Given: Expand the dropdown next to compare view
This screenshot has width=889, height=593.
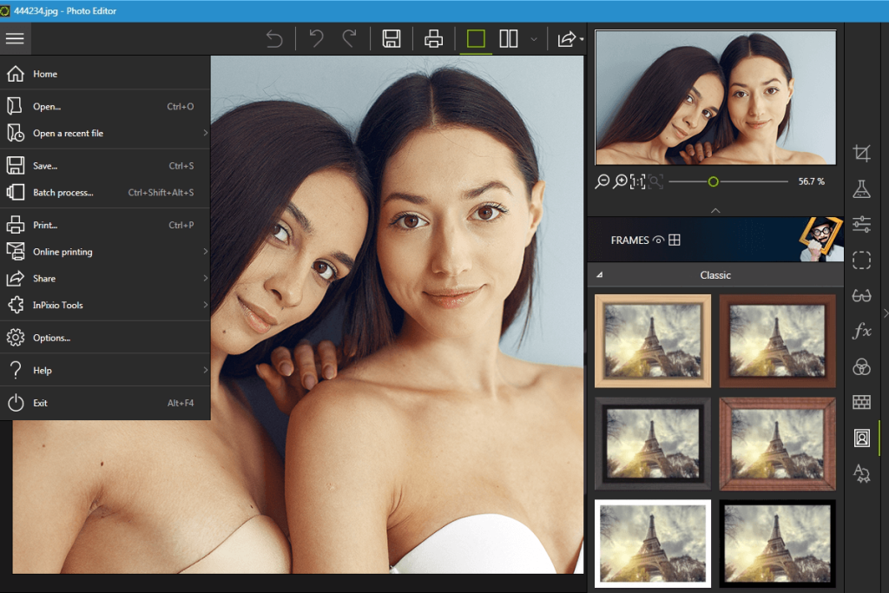Looking at the screenshot, I should (532, 40).
